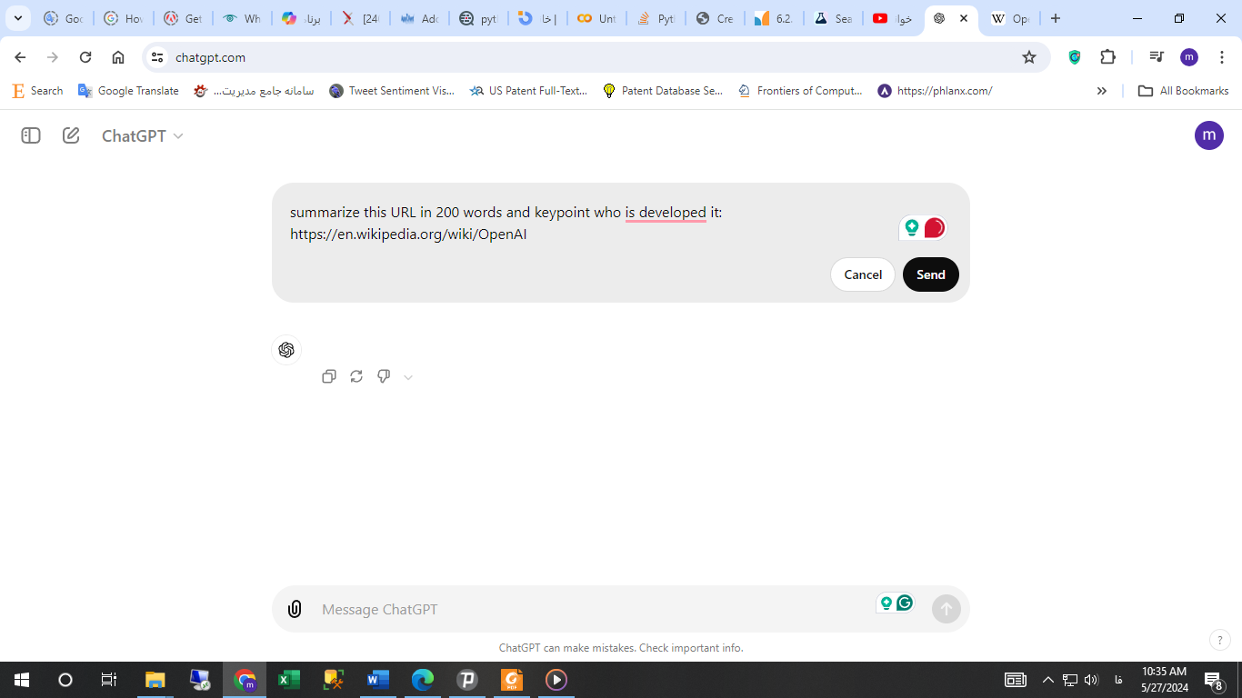Expand the model switch chevron below response
This screenshot has width=1242, height=698.
click(x=408, y=377)
